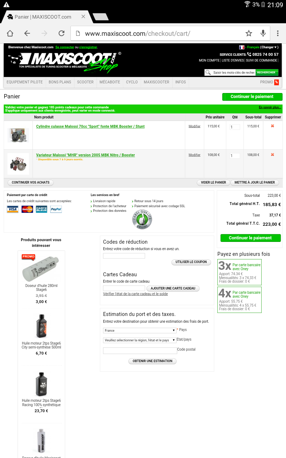Viewport: 286px width, 458px height.
Task: Delete the Malossi variator with red X
Action: click(x=272, y=155)
